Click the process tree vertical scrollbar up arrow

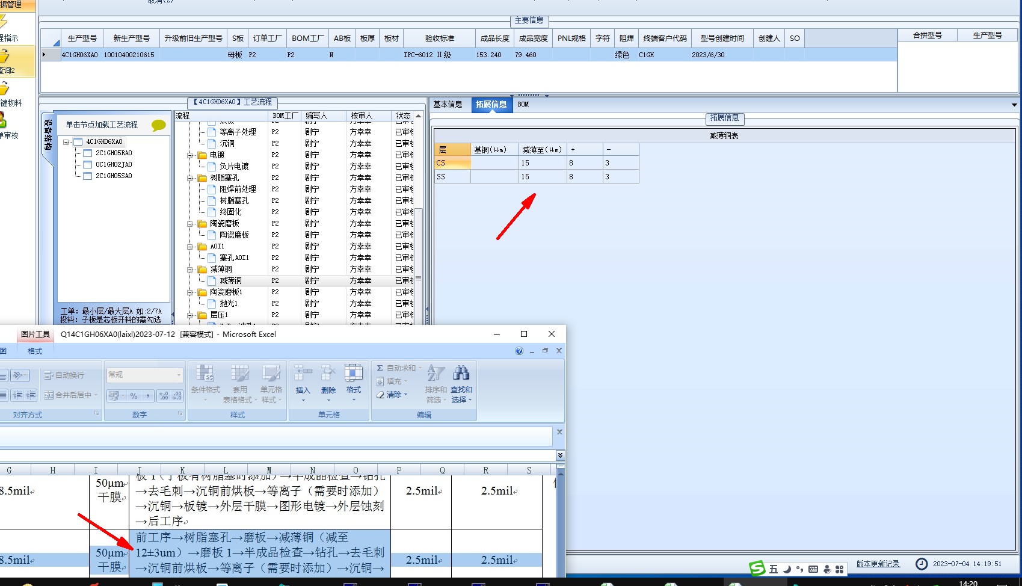(x=419, y=116)
